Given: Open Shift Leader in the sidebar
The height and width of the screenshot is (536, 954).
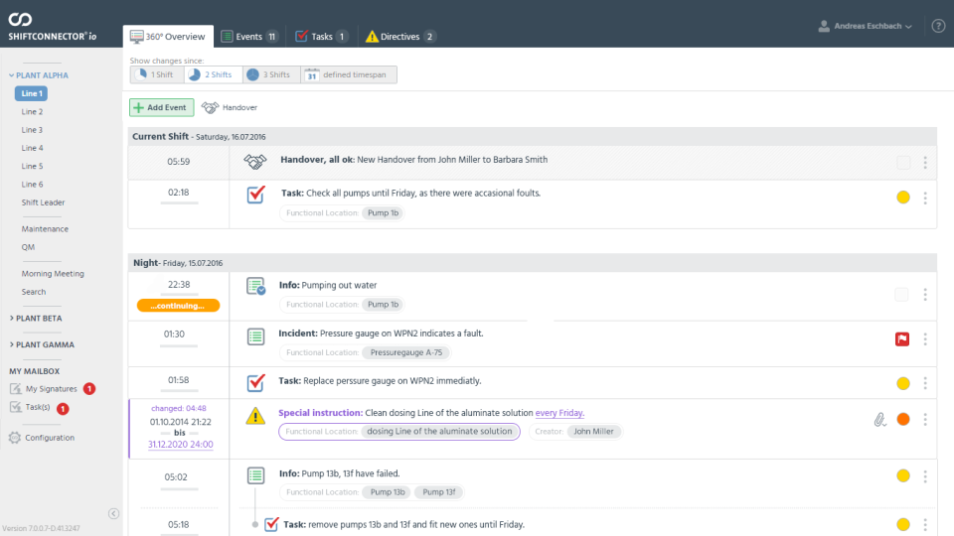Looking at the screenshot, I should [x=43, y=202].
